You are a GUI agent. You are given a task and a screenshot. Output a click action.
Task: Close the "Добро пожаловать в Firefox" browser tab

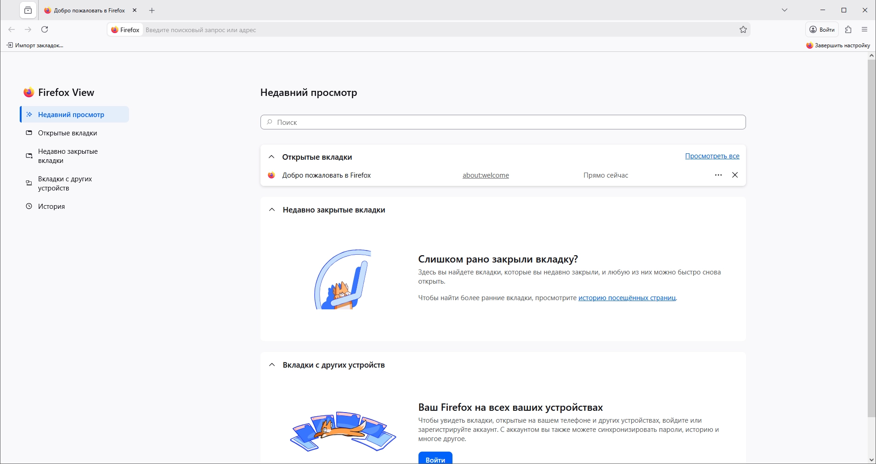click(135, 10)
